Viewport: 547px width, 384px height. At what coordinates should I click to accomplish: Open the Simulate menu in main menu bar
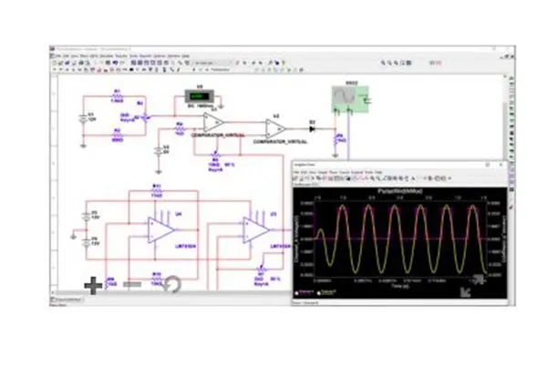pyautogui.click(x=107, y=56)
